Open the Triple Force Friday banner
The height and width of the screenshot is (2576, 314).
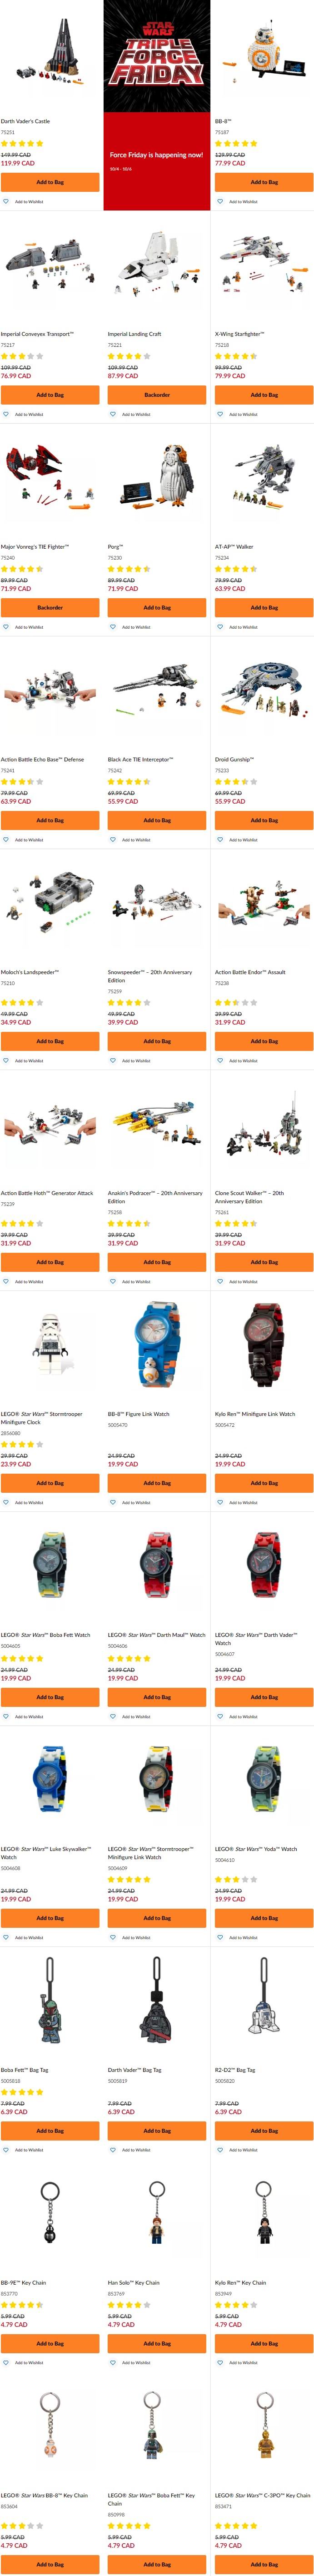pyautogui.click(x=157, y=105)
